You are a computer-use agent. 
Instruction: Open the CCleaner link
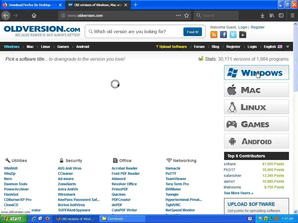tap(65, 174)
